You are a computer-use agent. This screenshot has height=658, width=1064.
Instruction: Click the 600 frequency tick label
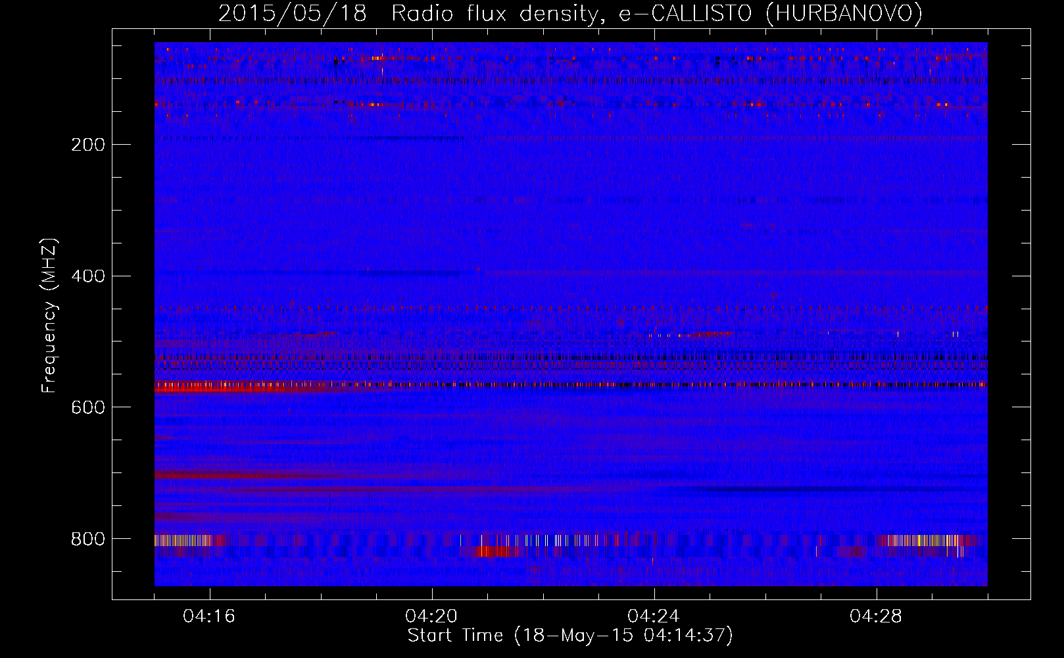click(87, 407)
